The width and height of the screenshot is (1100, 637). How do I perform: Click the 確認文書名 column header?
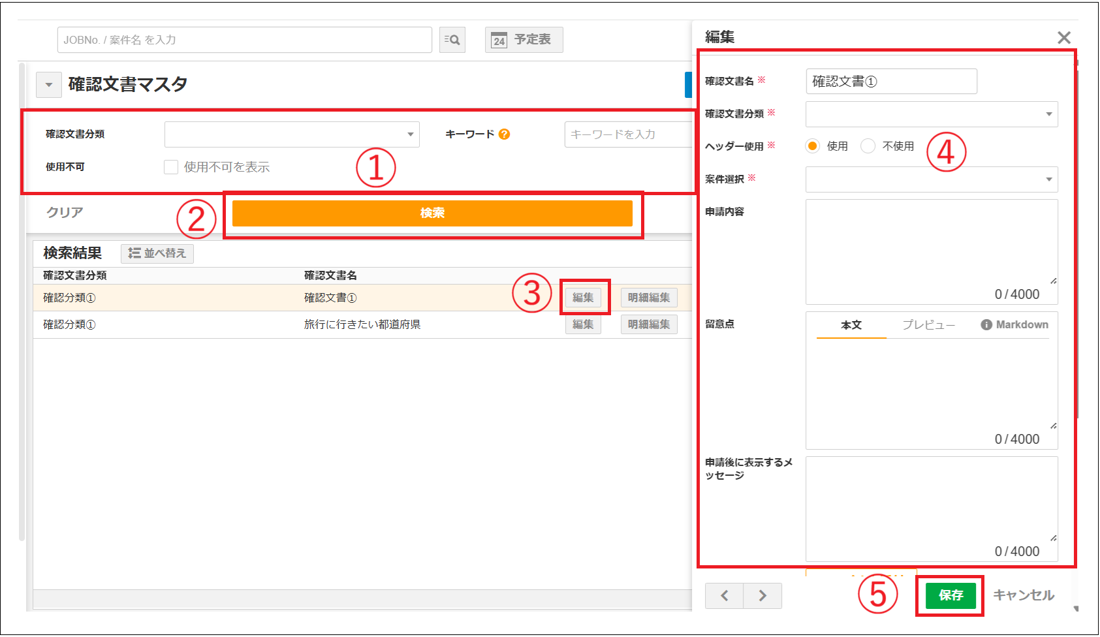330,275
